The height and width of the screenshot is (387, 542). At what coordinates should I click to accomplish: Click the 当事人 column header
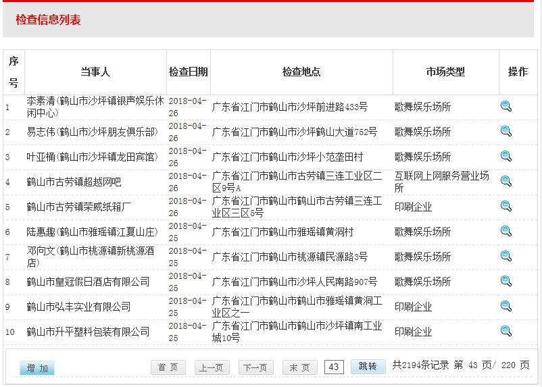(x=95, y=72)
